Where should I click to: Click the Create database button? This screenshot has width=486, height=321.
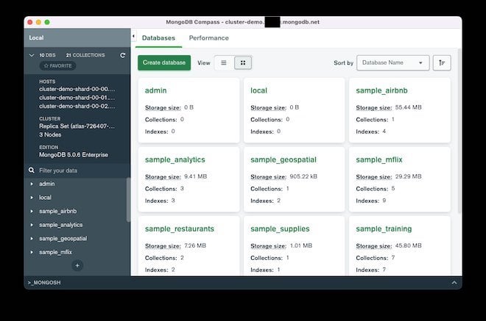164,63
